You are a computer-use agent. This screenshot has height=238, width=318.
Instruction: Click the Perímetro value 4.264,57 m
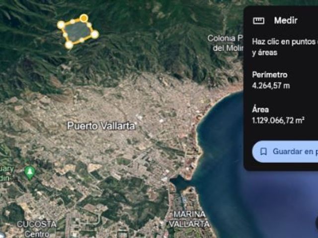click(x=271, y=86)
